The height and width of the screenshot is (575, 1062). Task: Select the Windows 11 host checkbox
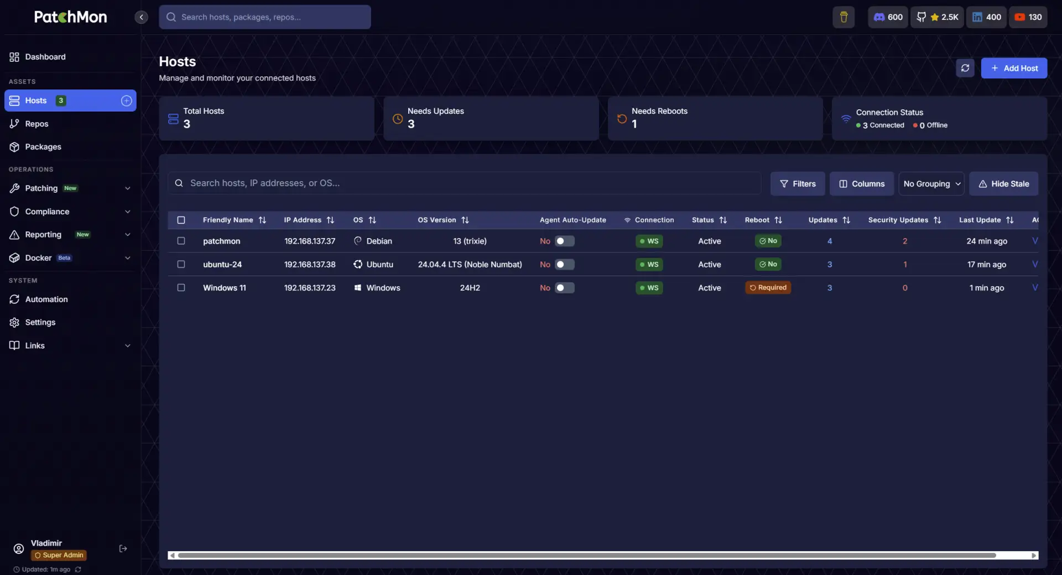pos(181,287)
